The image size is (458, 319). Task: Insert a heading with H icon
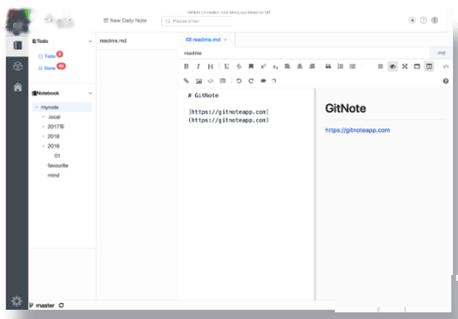point(211,67)
